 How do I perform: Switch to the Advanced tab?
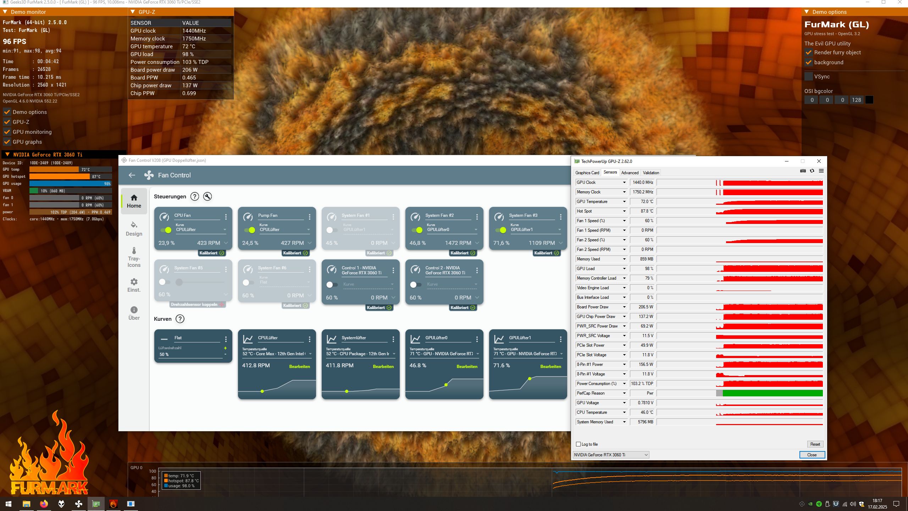630,172
